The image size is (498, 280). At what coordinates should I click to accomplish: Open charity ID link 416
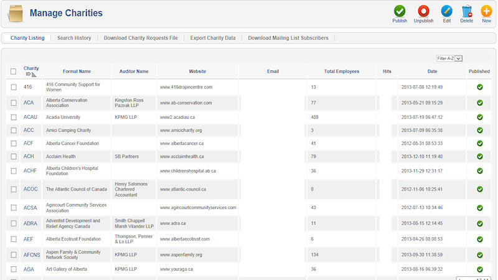27,86
